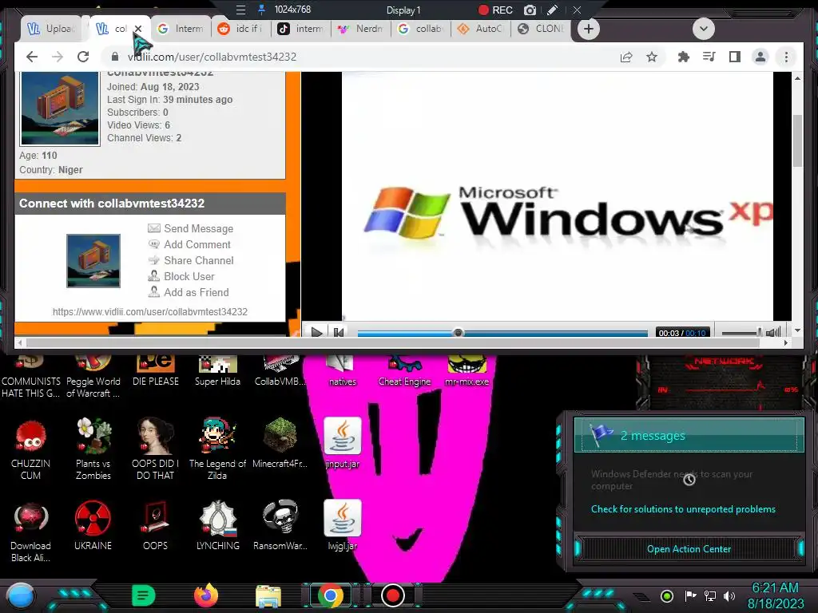This screenshot has width=818, height=613.
Task: Open a new tab with the plus button
Action: point(589,29)
